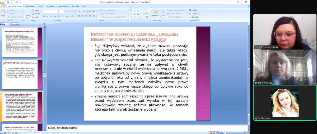Toggle bold formatting
Viewport: 317px width, 134px height.
[44, 16]
